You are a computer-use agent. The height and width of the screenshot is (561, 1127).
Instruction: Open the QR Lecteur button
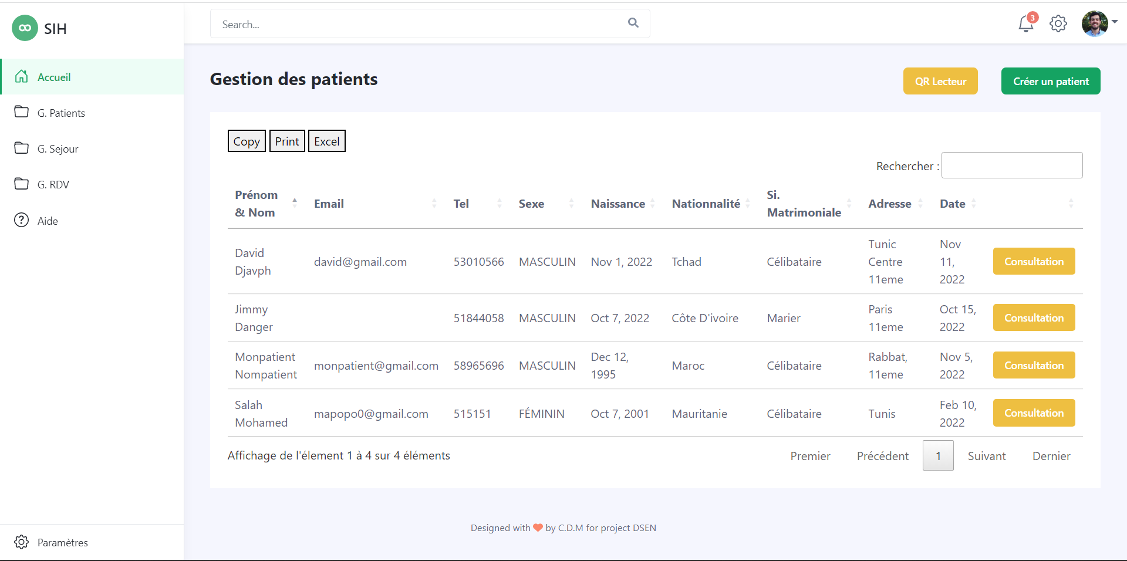(940, 82)
